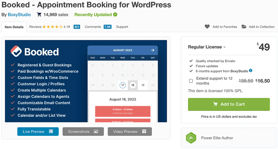
Task: Click 'Quality checked by Envato' text
Action: [x=215, y=61]
